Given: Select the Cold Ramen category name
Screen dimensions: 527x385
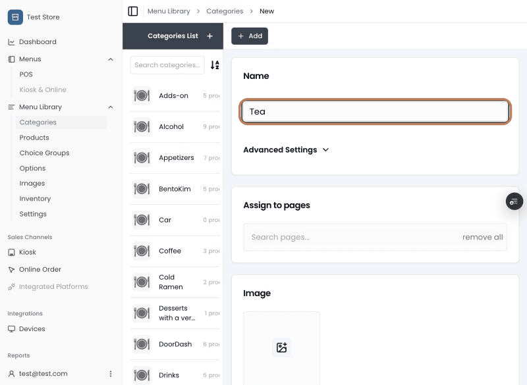Looking at the screenshot, I should (x=171, y=282).
